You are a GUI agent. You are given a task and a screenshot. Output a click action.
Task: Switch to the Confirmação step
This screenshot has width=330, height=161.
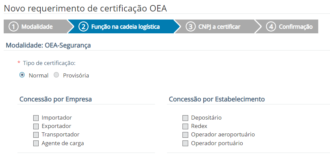(296, 27)
